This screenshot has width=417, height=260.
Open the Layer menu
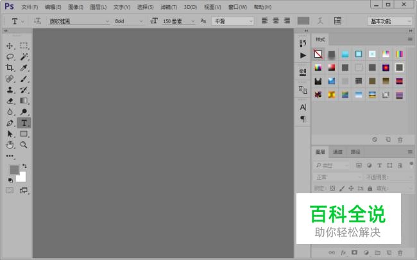click(98, 7)
